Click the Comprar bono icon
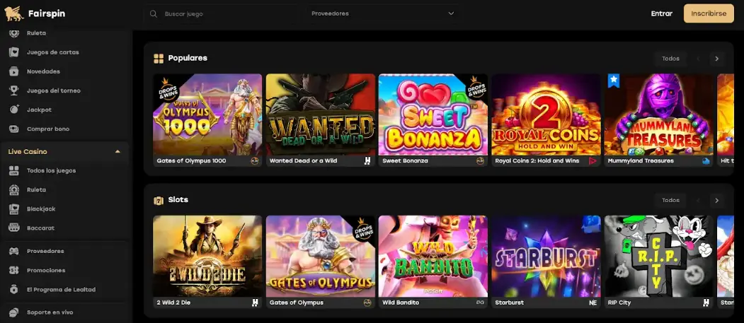 pyautogui.click(x=14, y=129)
